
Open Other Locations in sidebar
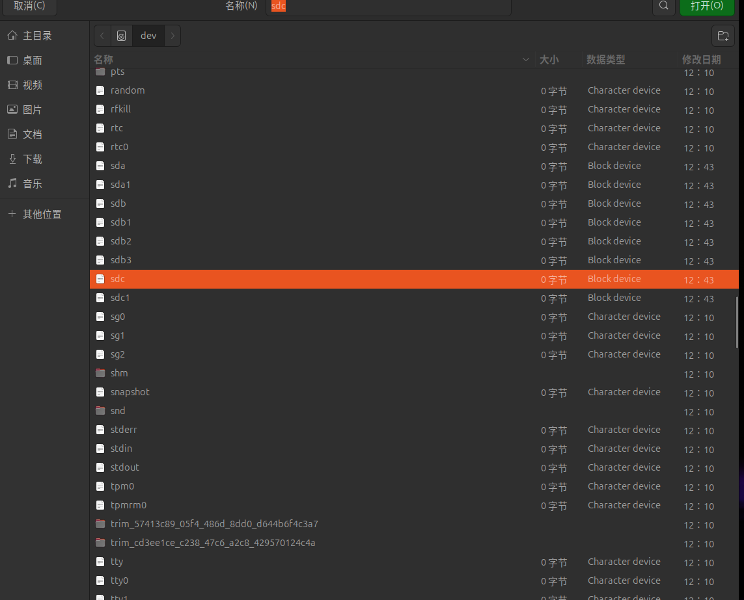42,215
